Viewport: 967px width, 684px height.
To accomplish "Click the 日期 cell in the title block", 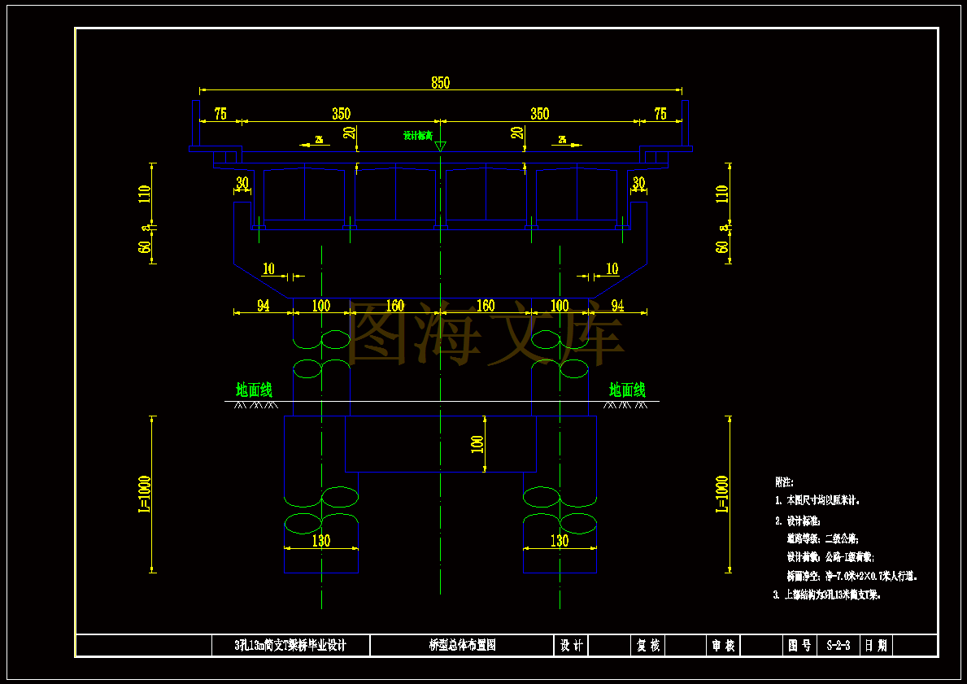I will point(876,646).
